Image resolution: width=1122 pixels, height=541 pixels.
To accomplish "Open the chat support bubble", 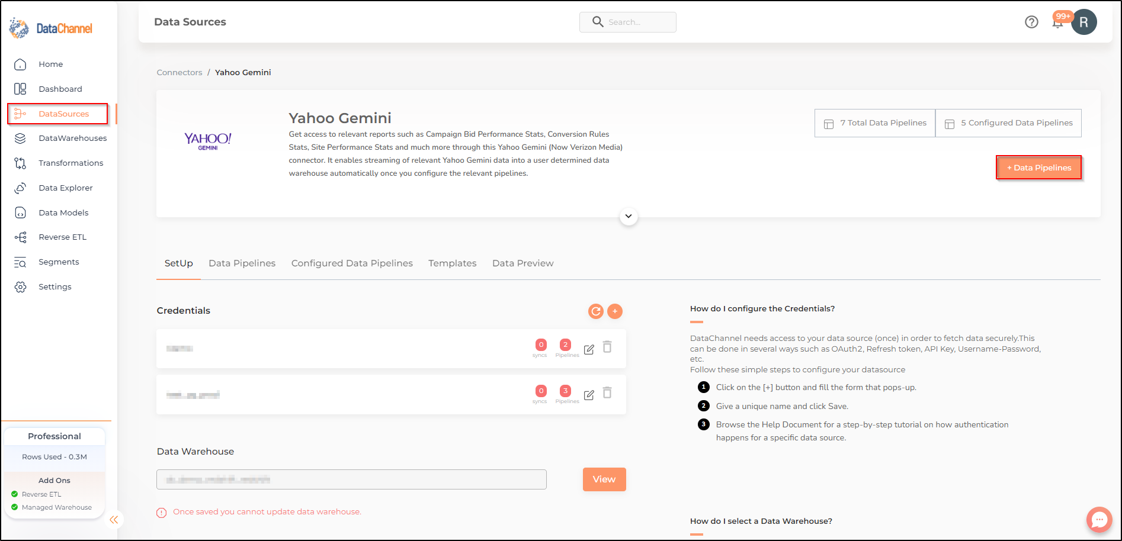I will tap(1099, 520).
